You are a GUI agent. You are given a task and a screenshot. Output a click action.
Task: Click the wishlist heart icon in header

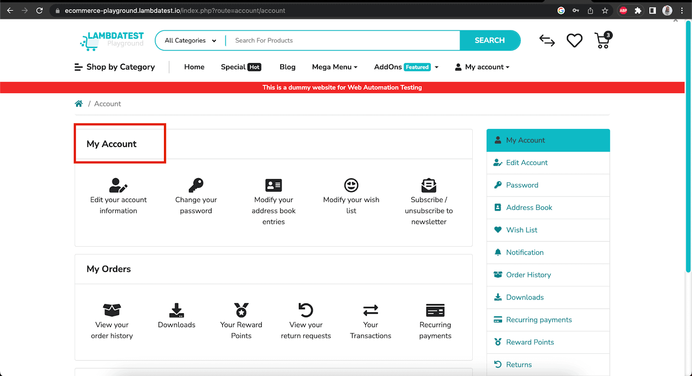pyautogui.click(x=574, y=41)
